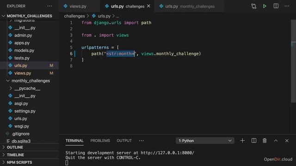The image size is (296, 166).
Task: Open admin.py in the explorer
Action: (23, 35)
